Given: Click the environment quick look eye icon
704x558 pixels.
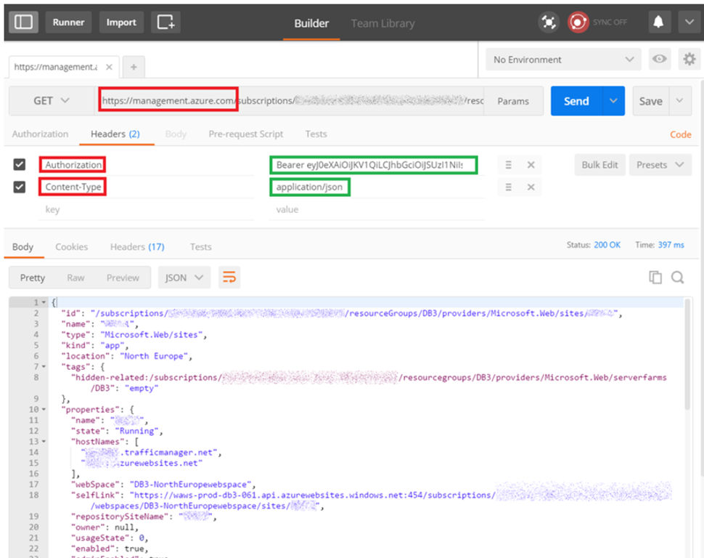Looking at the screenshot, I should (659, 59).
